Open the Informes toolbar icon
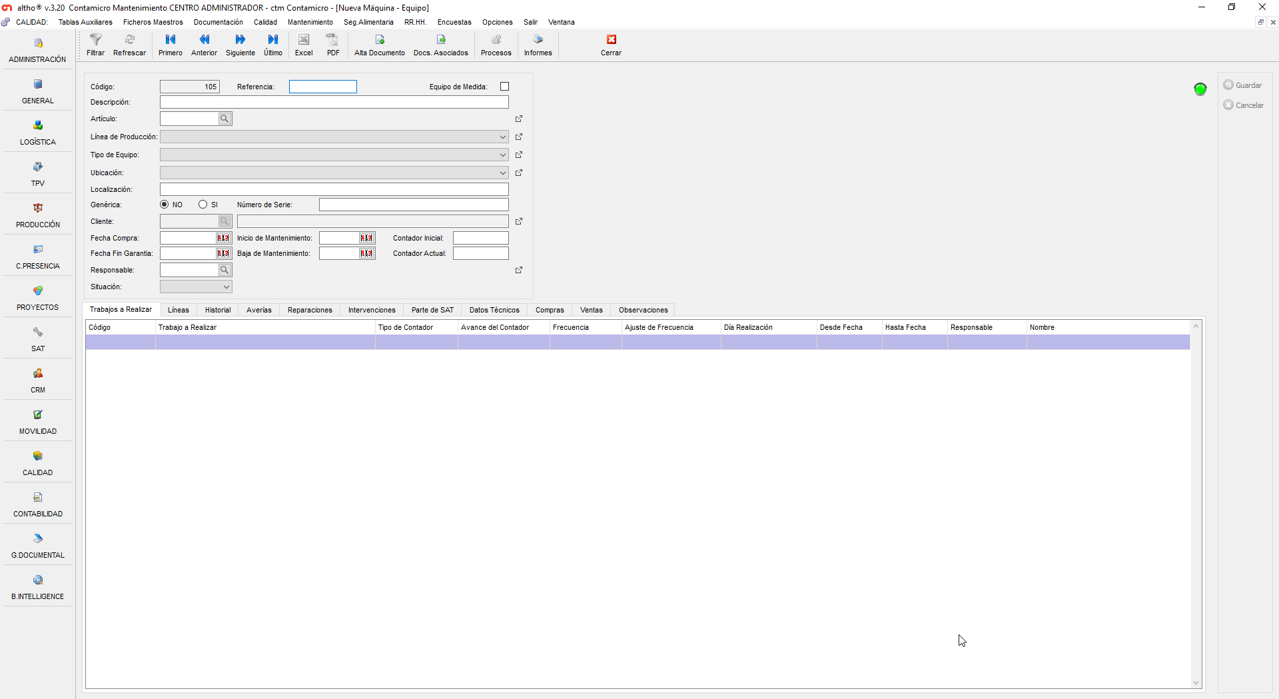The image size is (1279, 699). pyautogui.click(x=538, y=40)
